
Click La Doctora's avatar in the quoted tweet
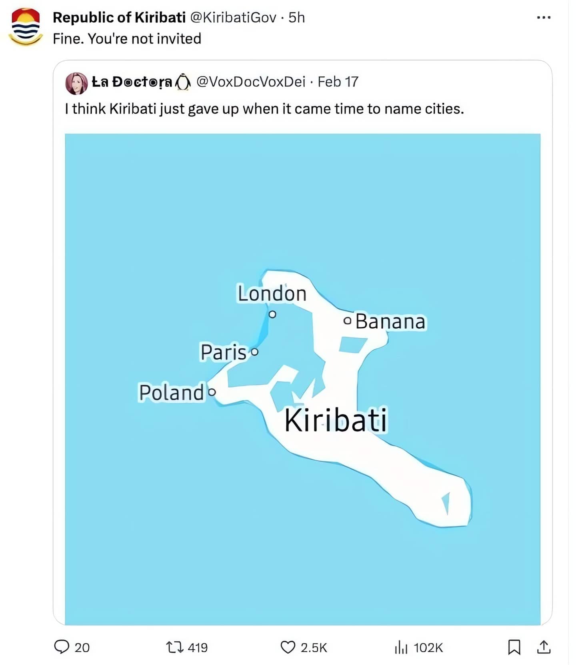click(77, 83)
